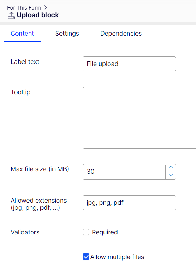
Task: Click the Upload block heading title
Action: pyautogui.click(x=38, y=15)
